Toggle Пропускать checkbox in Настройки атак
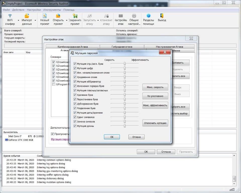241x193 pixels. coord(52,134)
